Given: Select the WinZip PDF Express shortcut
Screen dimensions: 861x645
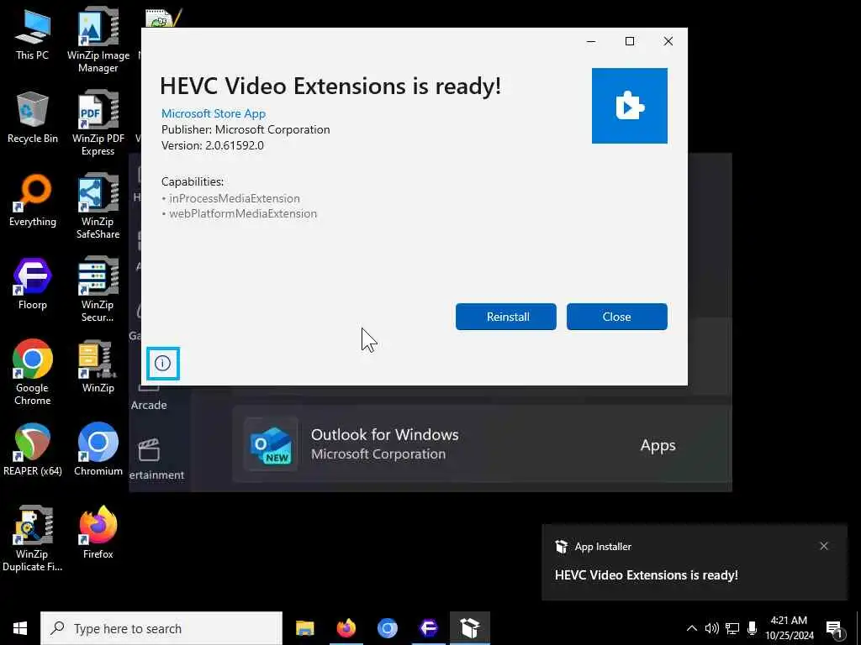Looking at the screenshot, I should (x=98, y=124).
